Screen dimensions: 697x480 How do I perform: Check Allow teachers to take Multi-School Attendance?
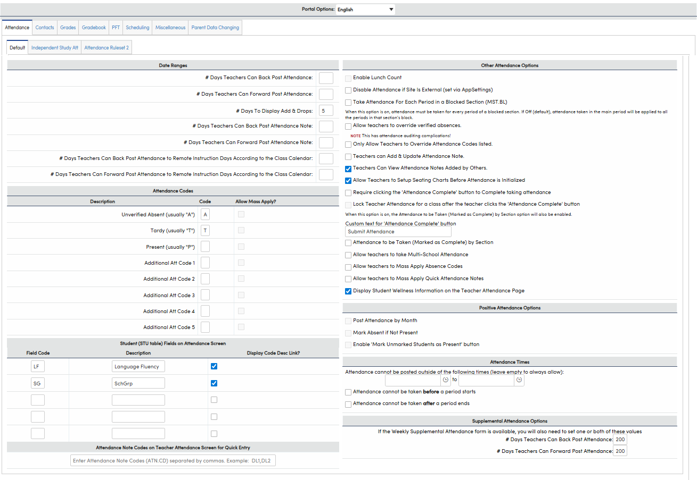coord(348,255)
